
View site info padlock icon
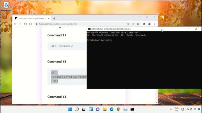[37, 24]
